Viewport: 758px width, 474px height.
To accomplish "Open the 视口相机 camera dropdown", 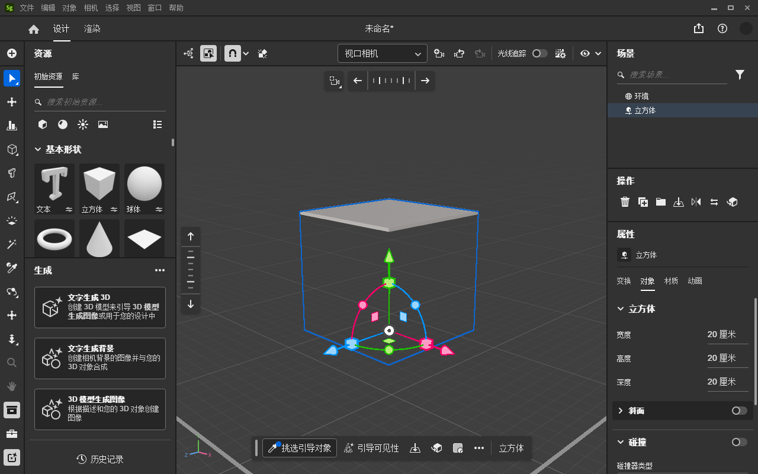I will point(382,53).
